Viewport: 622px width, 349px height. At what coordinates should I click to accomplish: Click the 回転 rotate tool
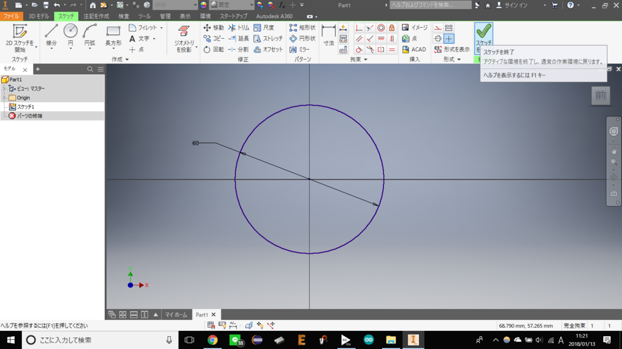point(213,50)
